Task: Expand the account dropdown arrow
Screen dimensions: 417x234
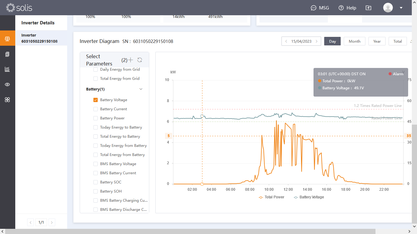Action: (x=401, y=8)
